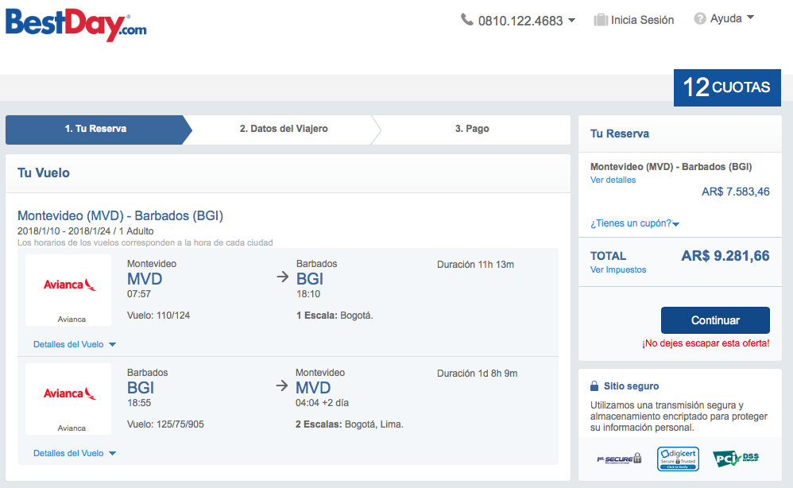Open the phone number 0810.122.4683 dropdown

coord(571,21)
